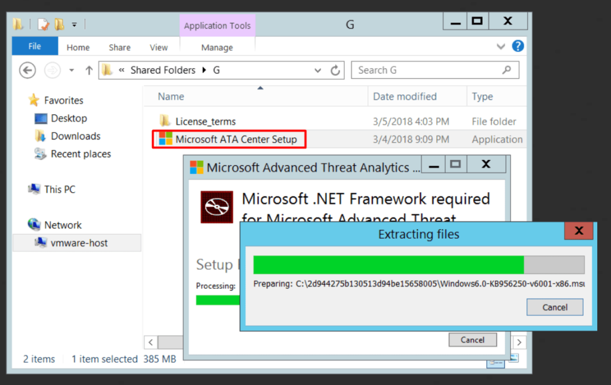Click the Recent places icon

click(40, 154)
